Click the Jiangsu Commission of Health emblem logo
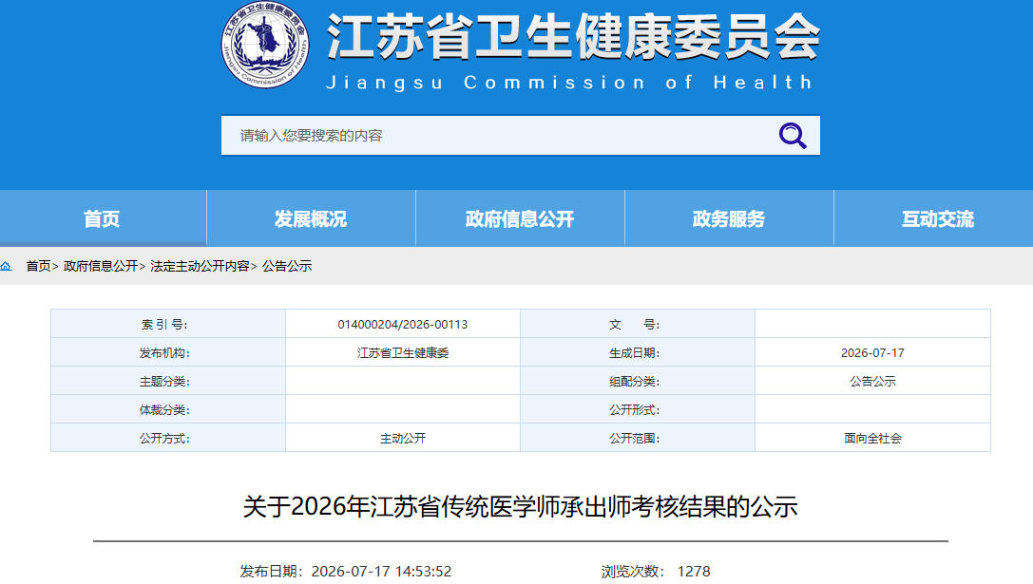1033x584 pixels. [x=265, y=44]
